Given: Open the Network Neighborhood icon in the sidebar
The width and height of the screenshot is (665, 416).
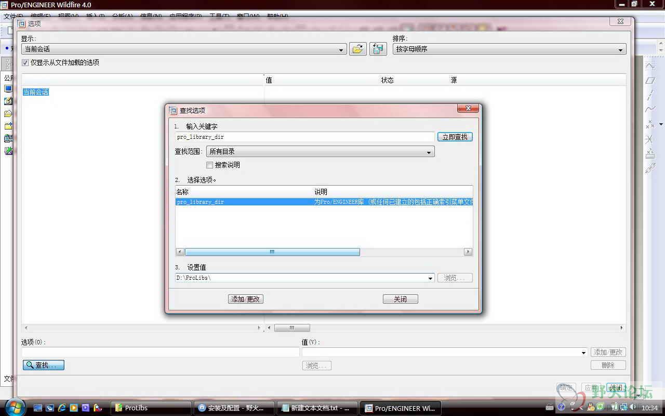Looking at the screenshot, I should (8, 138).
